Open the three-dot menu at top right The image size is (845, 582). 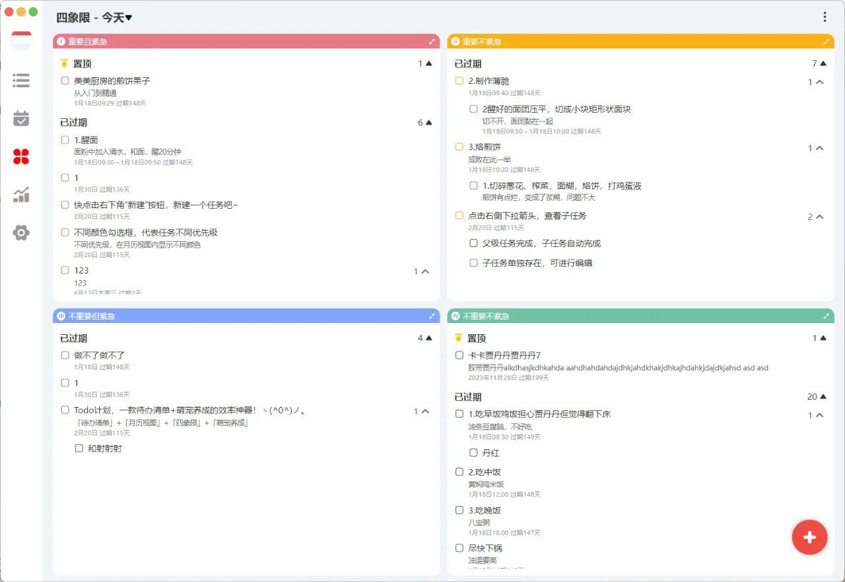coord(825,17)
